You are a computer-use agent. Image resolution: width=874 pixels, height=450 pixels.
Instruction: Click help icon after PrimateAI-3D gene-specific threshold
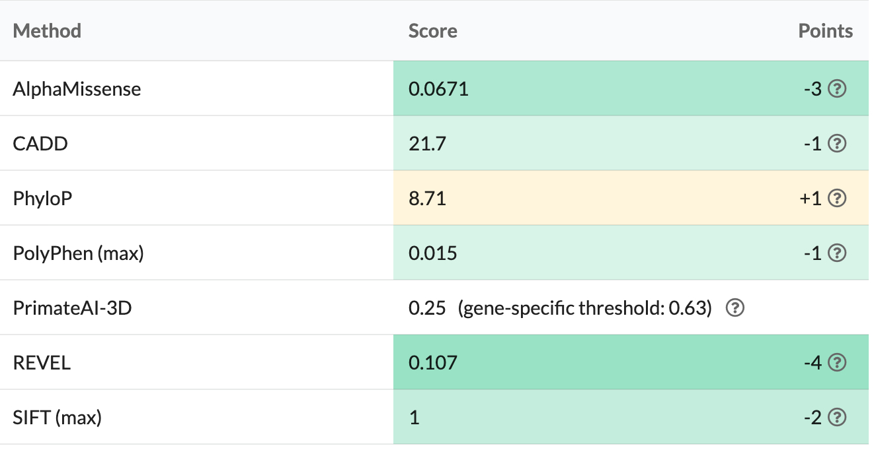(735, 308)
